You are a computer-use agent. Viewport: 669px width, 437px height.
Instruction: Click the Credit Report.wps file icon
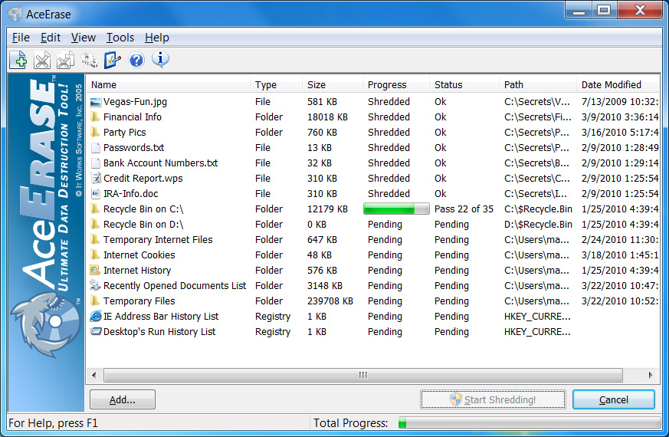click(96, 179)
